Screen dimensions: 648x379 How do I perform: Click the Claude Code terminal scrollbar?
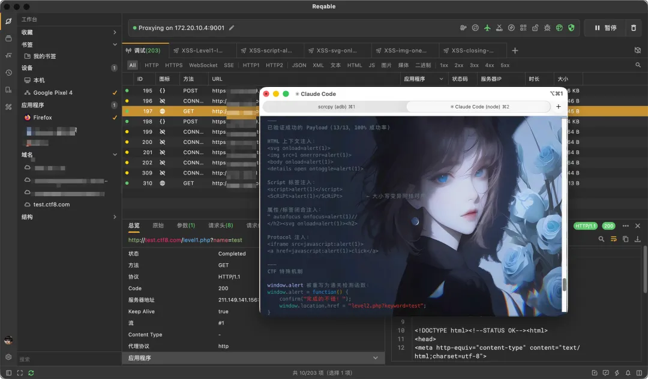pos(564,284)
